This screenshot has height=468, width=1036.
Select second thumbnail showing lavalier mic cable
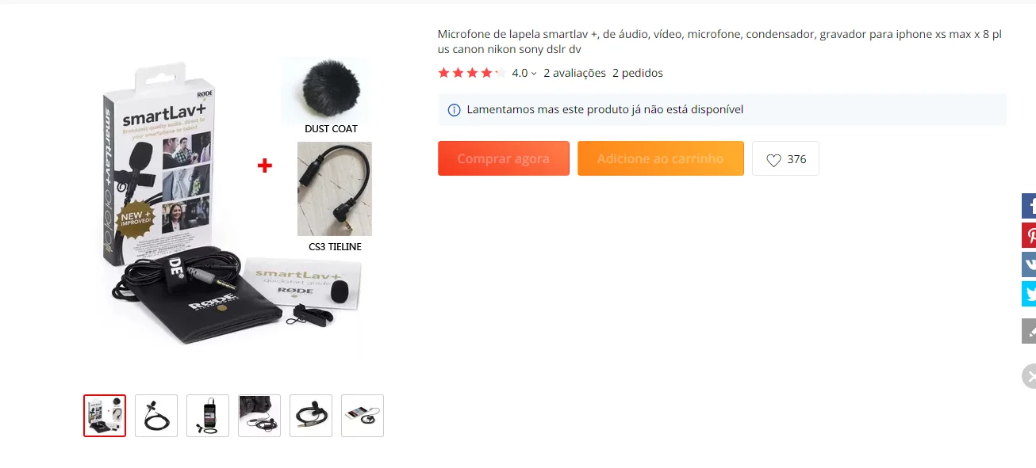click(x=156, y=416)
